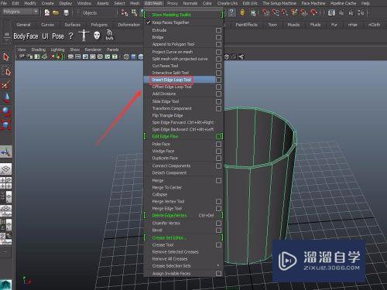Open the Extrude option box

218,30
